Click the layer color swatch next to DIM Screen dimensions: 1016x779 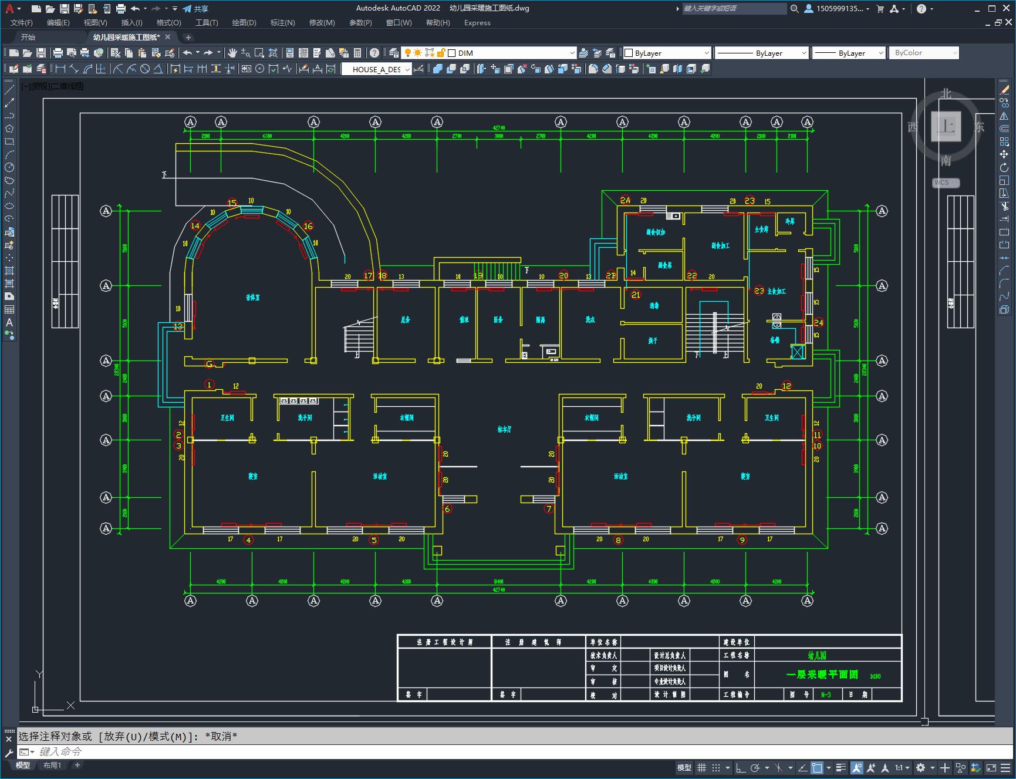coord(452,53)
